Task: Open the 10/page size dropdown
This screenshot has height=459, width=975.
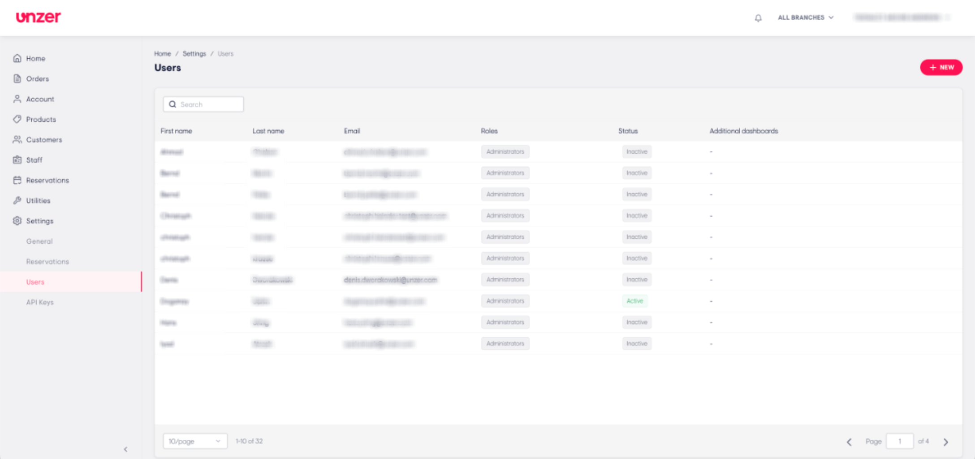Action: coord(195,441)
